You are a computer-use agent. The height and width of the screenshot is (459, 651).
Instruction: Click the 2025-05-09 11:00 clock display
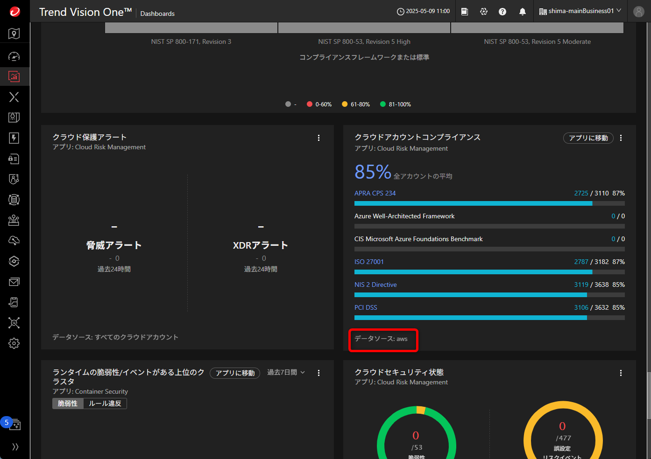424,11
